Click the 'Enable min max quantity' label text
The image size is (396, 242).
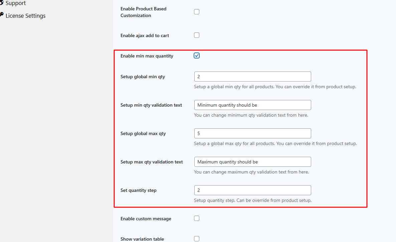(147, 56)
